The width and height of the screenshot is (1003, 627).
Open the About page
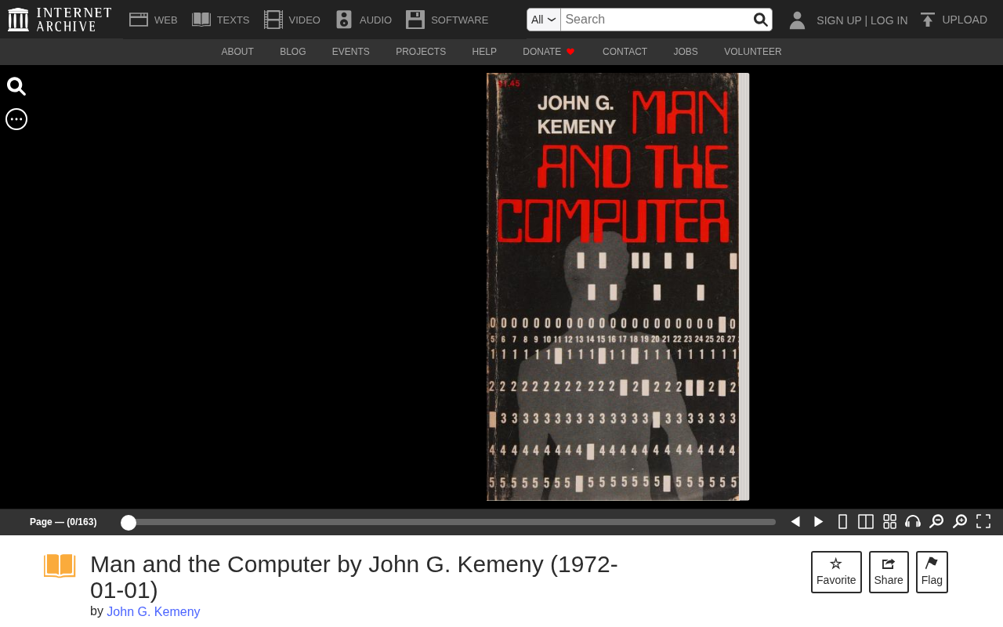click(237, 52)
